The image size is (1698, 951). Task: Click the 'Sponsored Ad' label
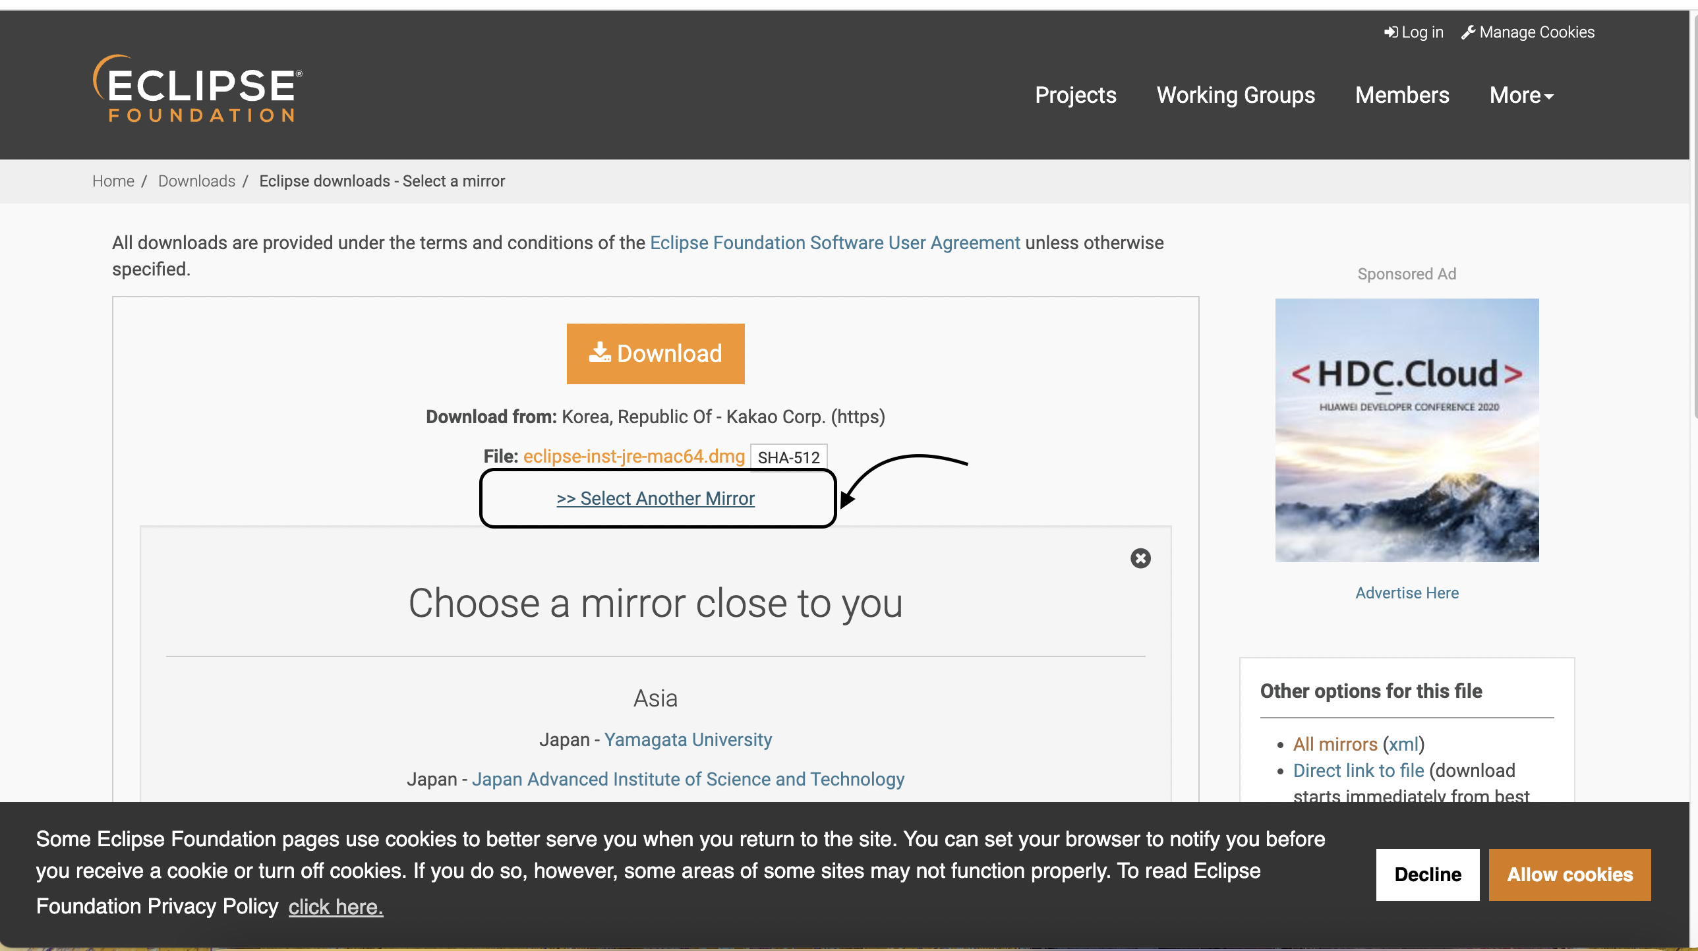click(x=1407, y=274)
